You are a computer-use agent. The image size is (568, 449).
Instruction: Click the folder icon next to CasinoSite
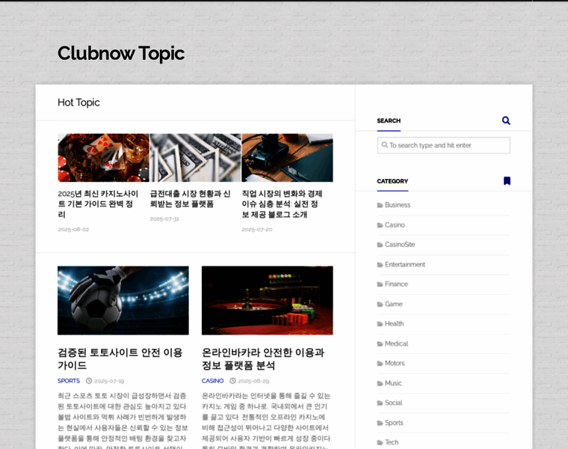pos(380,245)
